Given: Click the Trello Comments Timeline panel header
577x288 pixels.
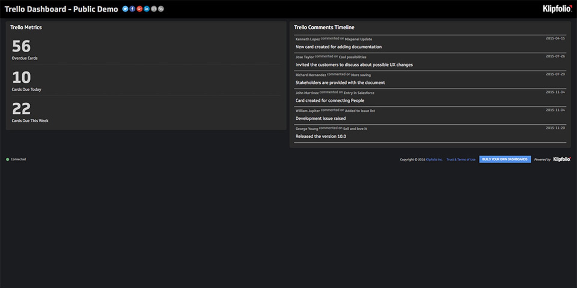Looking at the screenshot, I should tap(325, 27).
